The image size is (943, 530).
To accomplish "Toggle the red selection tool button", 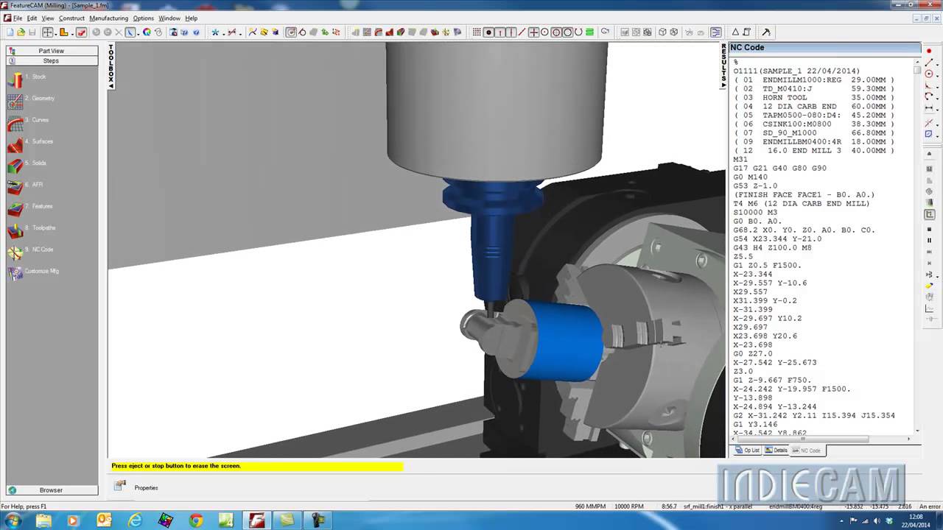I will [x=81, y=32].
